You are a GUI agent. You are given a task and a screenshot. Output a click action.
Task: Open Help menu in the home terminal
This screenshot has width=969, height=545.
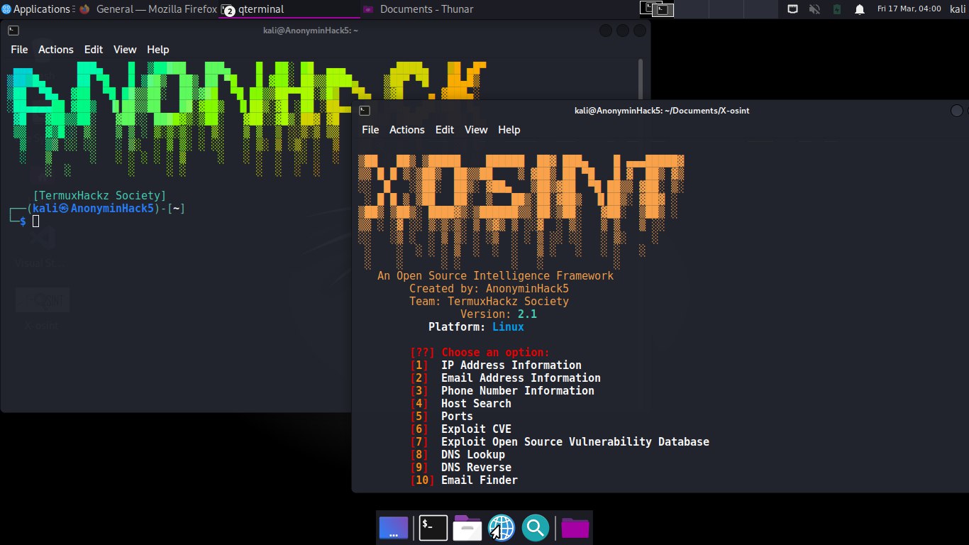(157, 50)
